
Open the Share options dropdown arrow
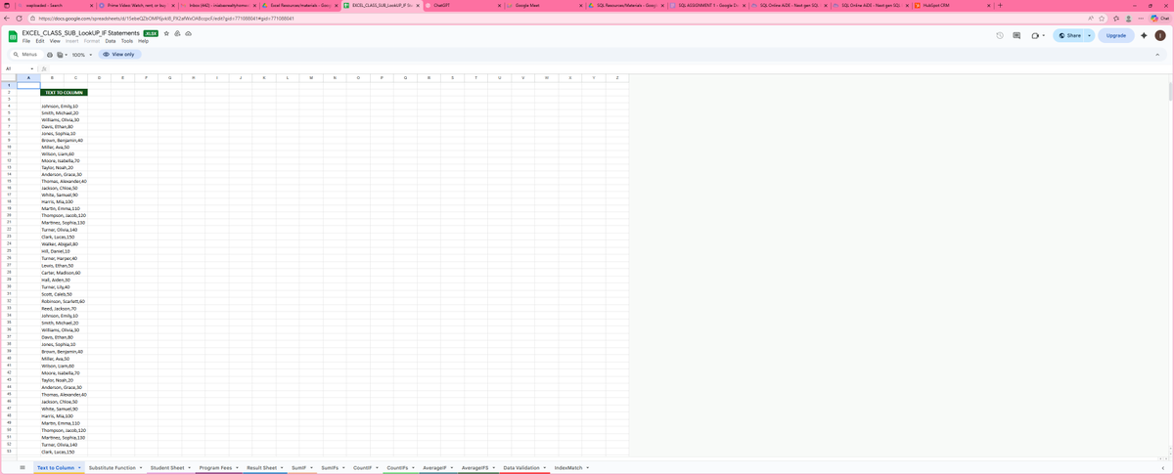point(1089,35)
